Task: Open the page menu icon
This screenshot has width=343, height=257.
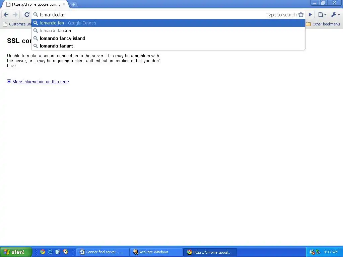Action: [322, 15]
